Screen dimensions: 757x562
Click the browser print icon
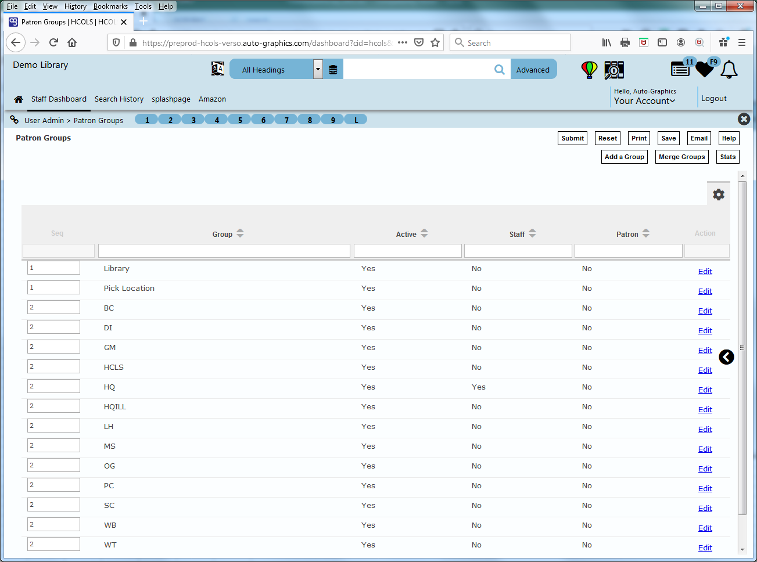tap(625, 42)
